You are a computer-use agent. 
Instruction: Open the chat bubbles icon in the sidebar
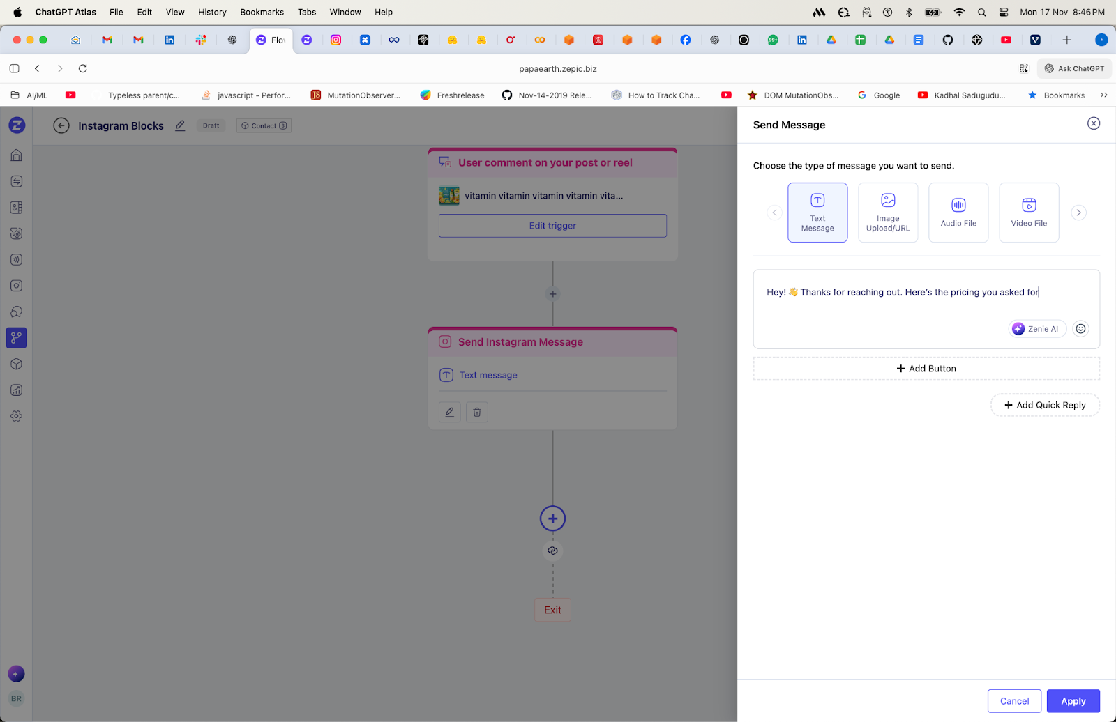[x=17, y=312]
